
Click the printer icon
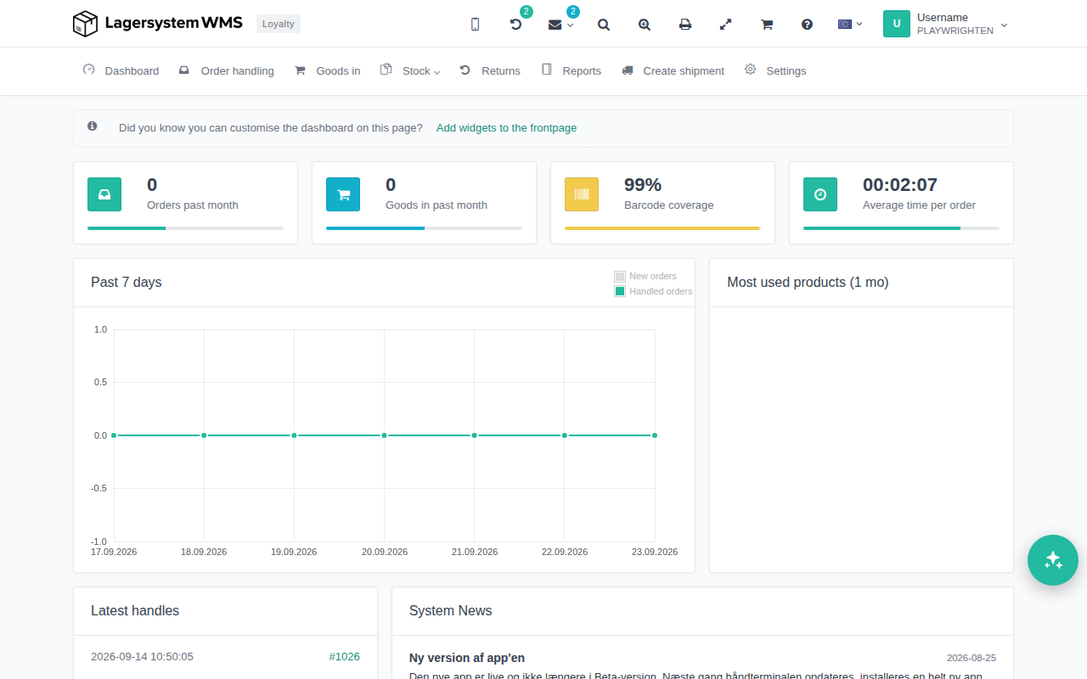pos(685,25)
